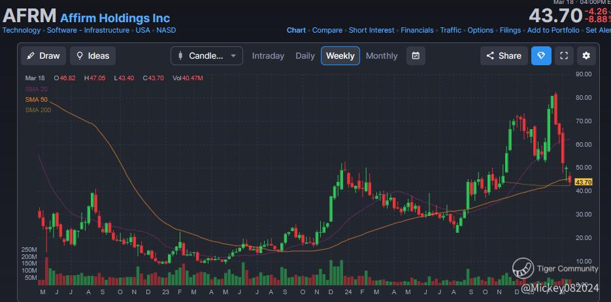611x302 pixels.
Task: Expand the Candle chart type dropdown
Action: pyautogui.click(x=206, y=55)
